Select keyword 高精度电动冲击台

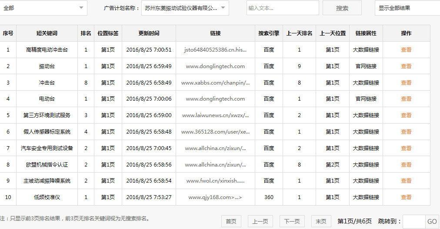[47, 50]
